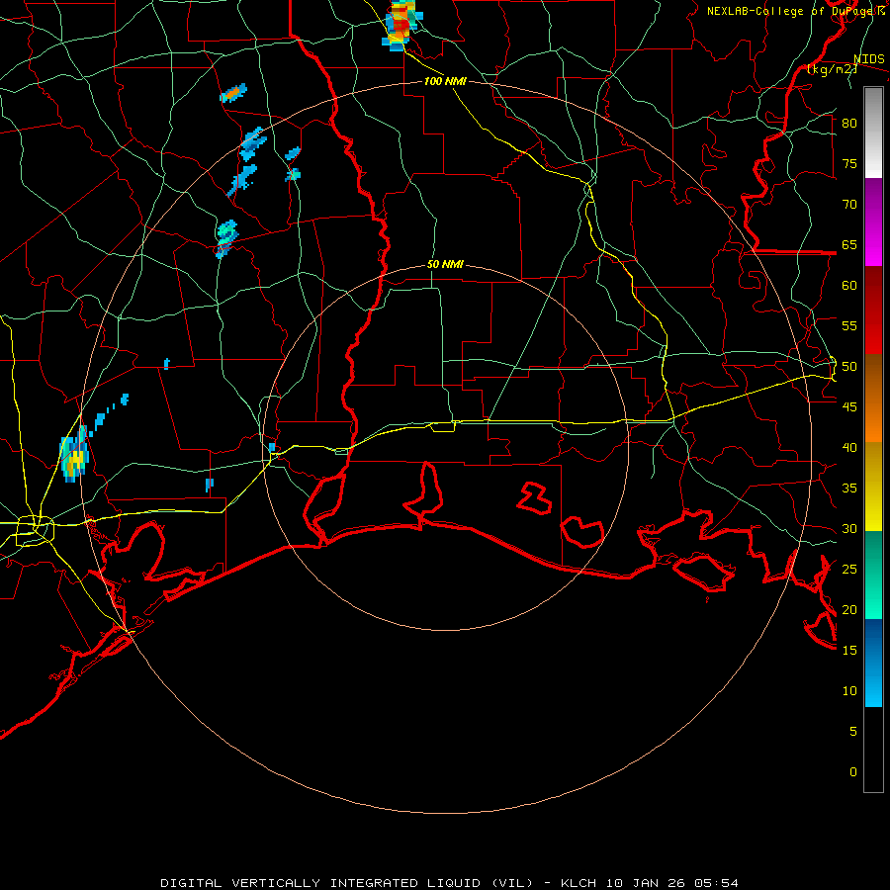890x890 pixels.
Task: Select the 25 value on the VIL scale
Action: pyautogui.click(x=849, y=570)
